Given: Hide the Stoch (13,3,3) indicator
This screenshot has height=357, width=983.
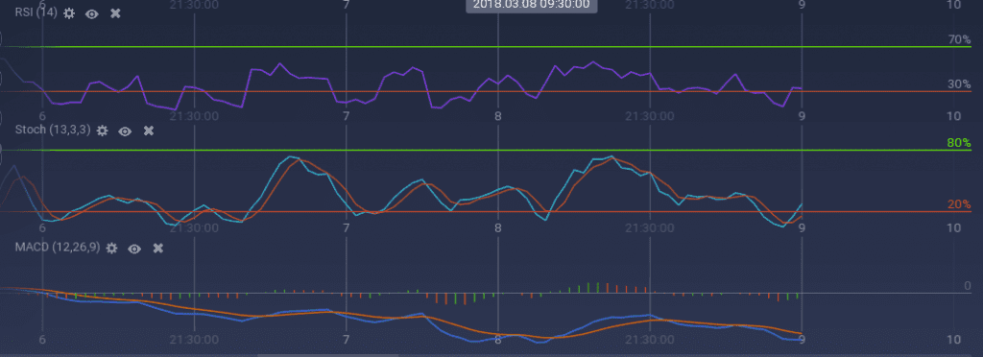Looking at the screenshot, I should coord(126,131).
